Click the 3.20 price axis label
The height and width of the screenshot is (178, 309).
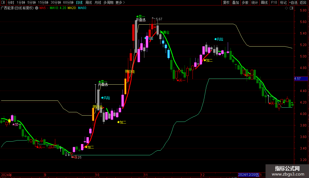point(303,160)
